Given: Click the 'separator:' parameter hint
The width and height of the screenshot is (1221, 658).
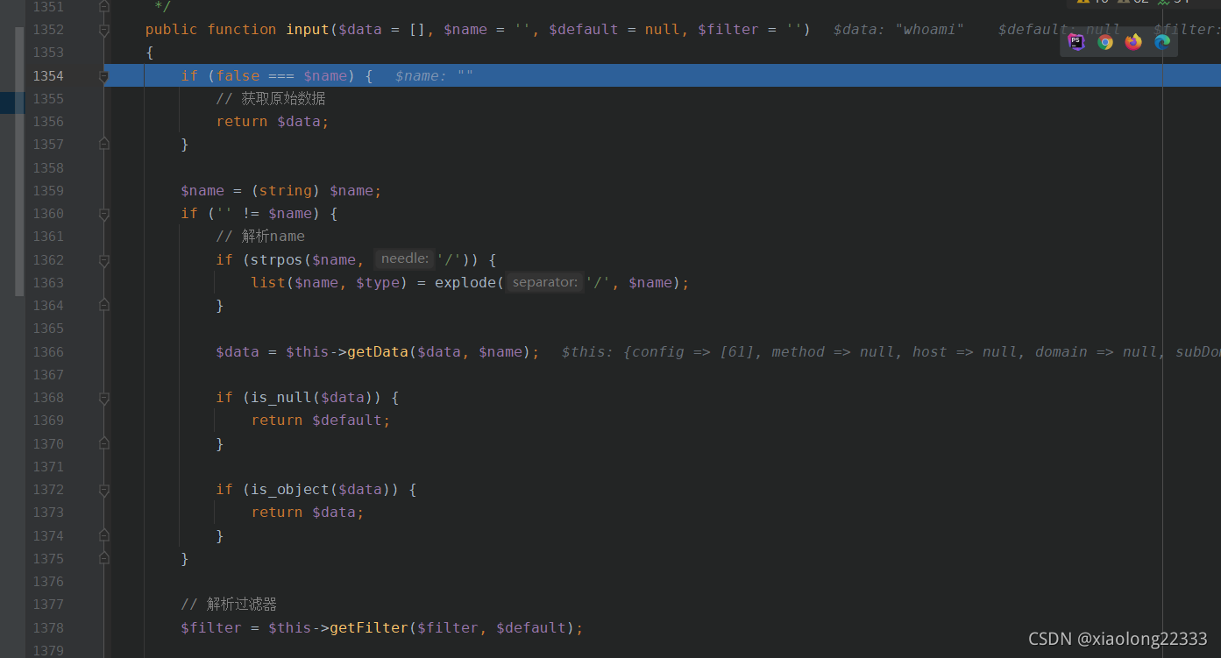Looking at the screenshot, I should (x=544, y=282).
